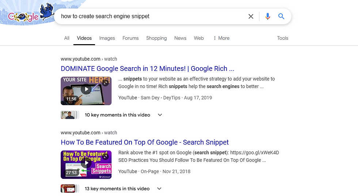The image size is (358, 196).
Task: Open the Forums tab
Action: 131,38
